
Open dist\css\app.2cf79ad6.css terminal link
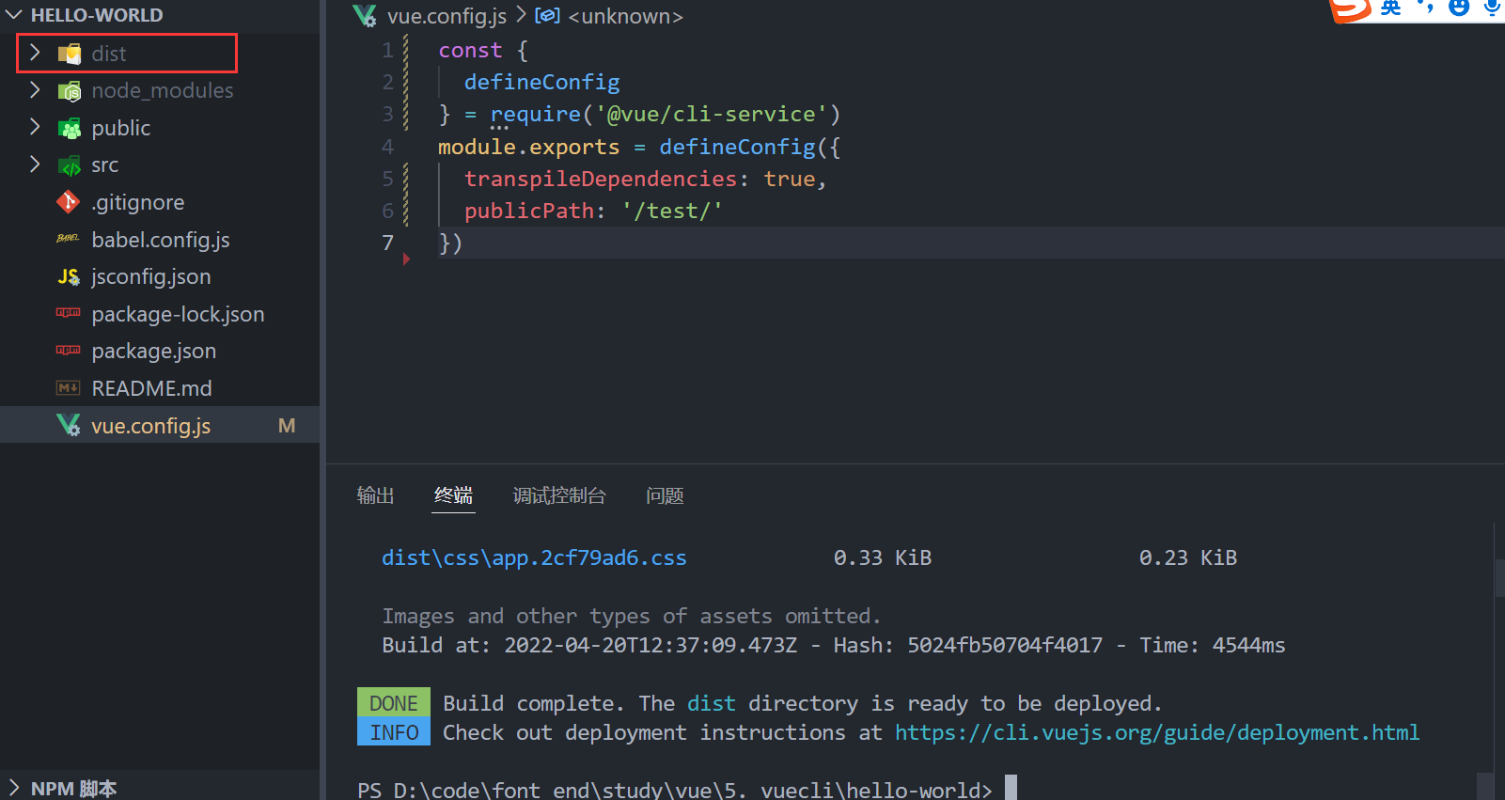pos(534,557)
